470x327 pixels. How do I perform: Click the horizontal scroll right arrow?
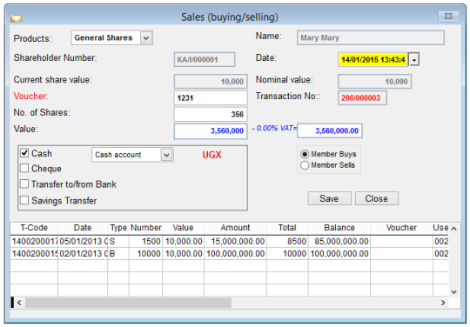tap(443, 303)
